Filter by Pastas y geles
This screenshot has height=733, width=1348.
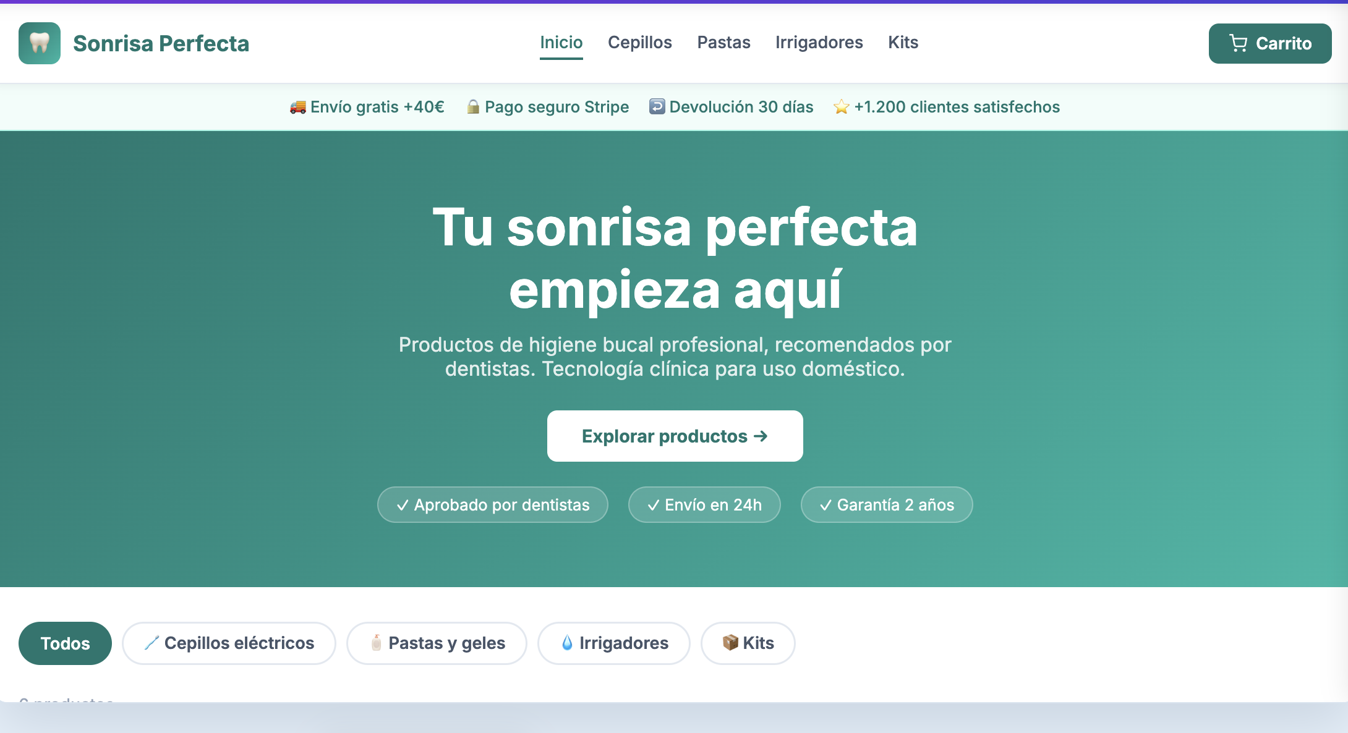(437, 643)
